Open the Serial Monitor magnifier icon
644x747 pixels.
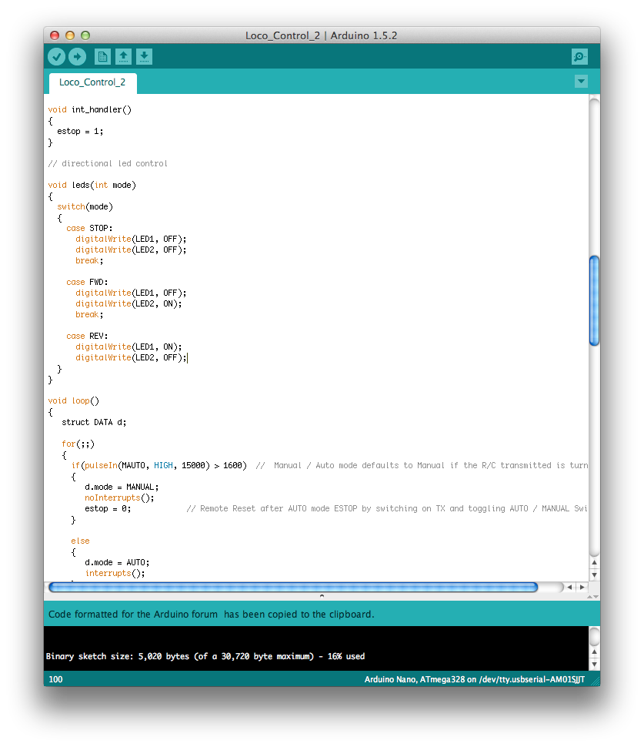coord(579,56)
